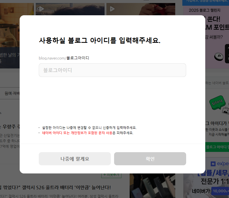229x198 pixels.
Task: Click the 설정한 아이디는 나중에 변경할 수 없으니 notice text
Action: click(89, 128)
